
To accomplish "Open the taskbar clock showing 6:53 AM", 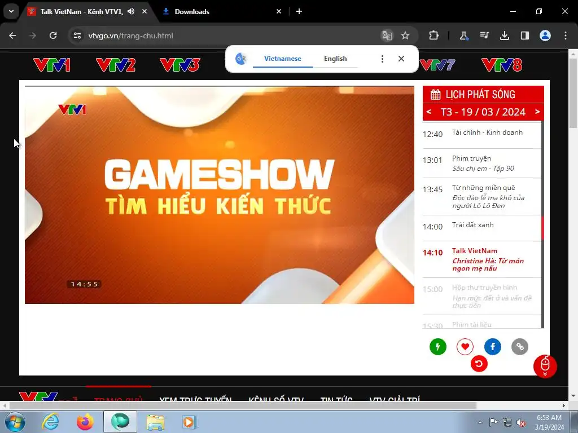I will 549,422.
